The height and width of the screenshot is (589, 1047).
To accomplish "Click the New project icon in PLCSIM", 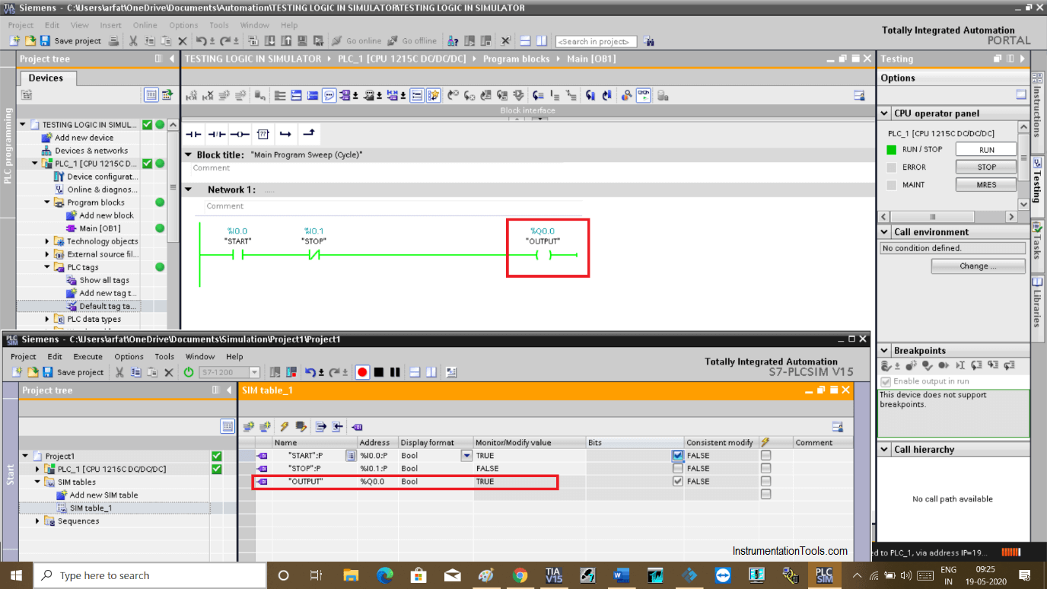I will pyautogui.click(x=16, y=372).
